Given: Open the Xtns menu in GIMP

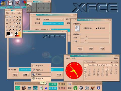Looking at the screenshot, I should pyautogui.click(x=13, y=13).
